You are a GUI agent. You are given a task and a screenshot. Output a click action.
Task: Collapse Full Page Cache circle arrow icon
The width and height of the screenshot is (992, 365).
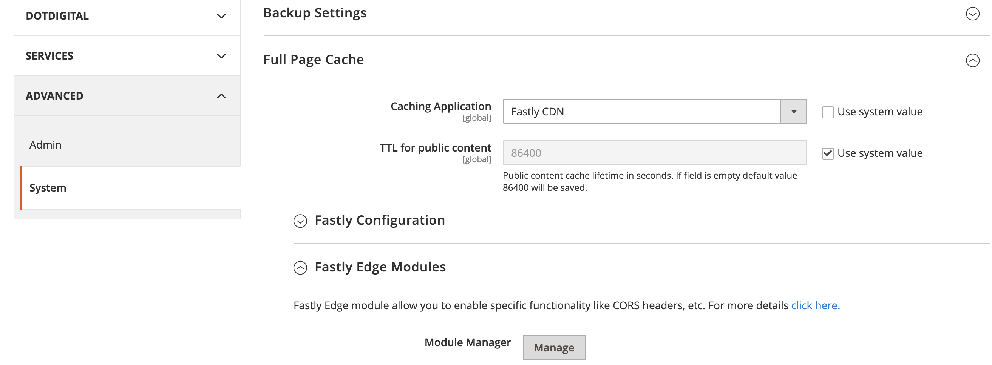pyautogui.click(x=972, y=60)
